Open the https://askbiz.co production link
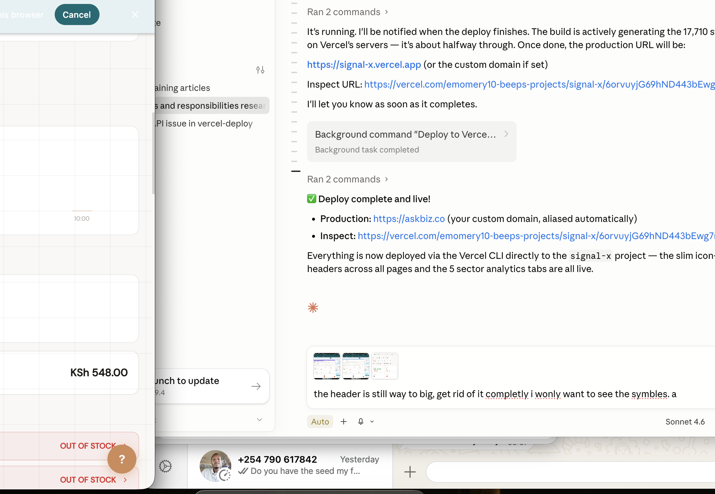The height and width of the screenshot is (494, 715). click(x=409, y=219)
